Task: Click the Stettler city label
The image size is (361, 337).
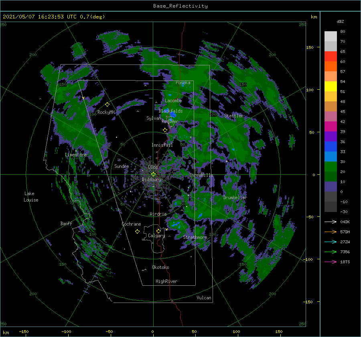Action: coord(234,116)
